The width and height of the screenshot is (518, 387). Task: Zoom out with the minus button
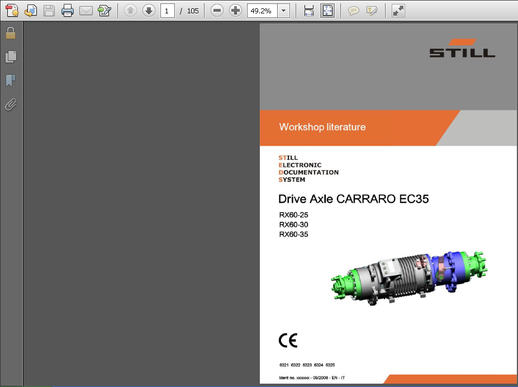tap(217, 11)
